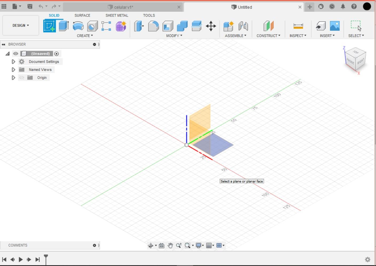Select the window Select tool
The image size is (376, 266).
tap(356, 26)
